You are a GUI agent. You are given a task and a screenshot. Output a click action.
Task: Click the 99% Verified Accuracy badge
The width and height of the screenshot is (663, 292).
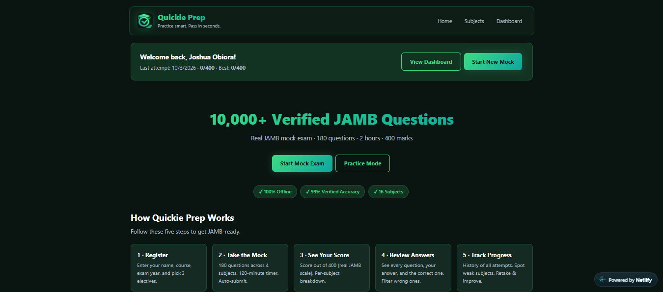coord(332,192)
